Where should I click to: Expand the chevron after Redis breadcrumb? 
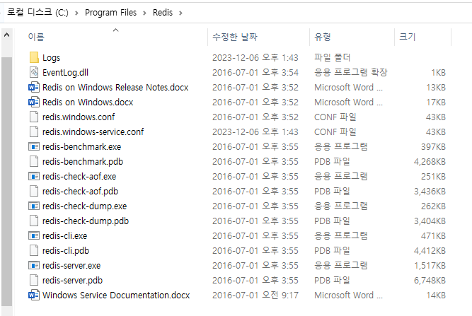(180, 13)
